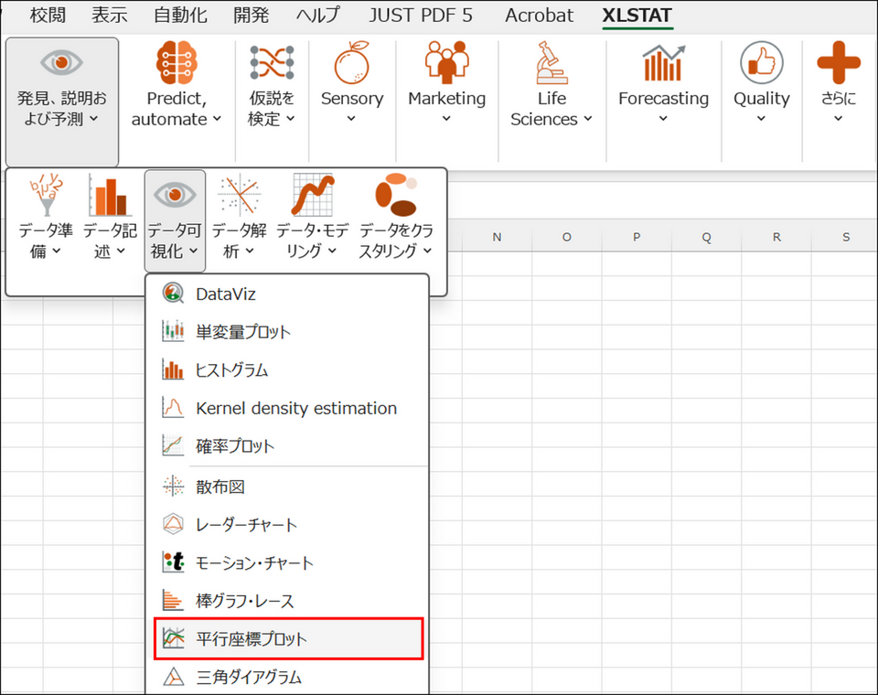Click the さらに plus icon

coord(838,64)
